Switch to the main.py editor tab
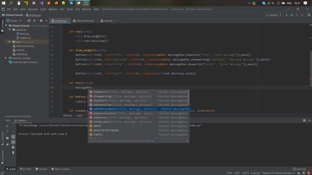This screenshot has width=312, height=175. click(108, 20)
